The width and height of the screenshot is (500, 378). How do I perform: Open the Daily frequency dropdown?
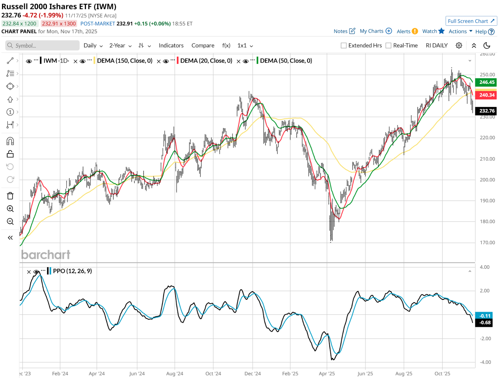click(x=93, y=46)
